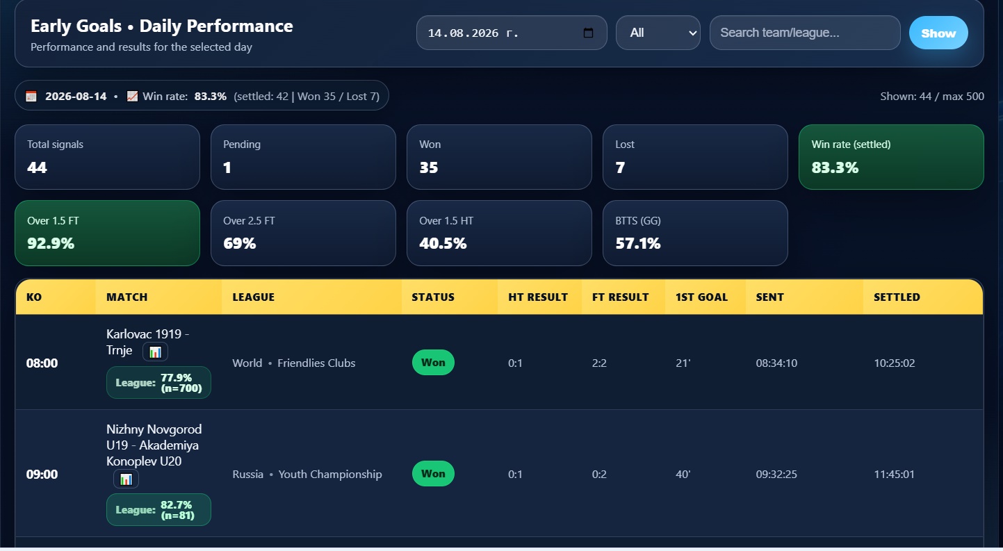Viewport: 1003px width, 551px height.
Task: Click Russia • Youth Championship league text
Action: [x=307, y=474]
